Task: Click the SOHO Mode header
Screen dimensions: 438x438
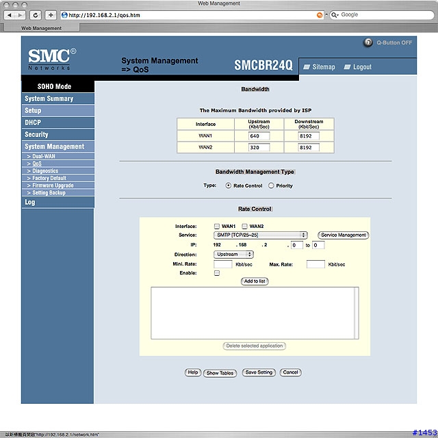Action: tap(55, 87)
